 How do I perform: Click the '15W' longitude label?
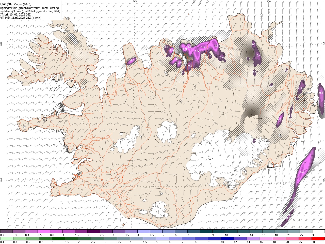(x=269, y=1)
